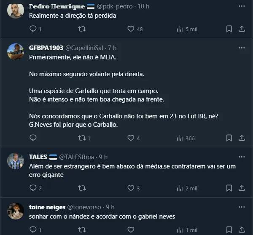Viewport: 253px width, 235px height.
Task: Reply to TALES's tweet
Action: click(x=33, y=188)
